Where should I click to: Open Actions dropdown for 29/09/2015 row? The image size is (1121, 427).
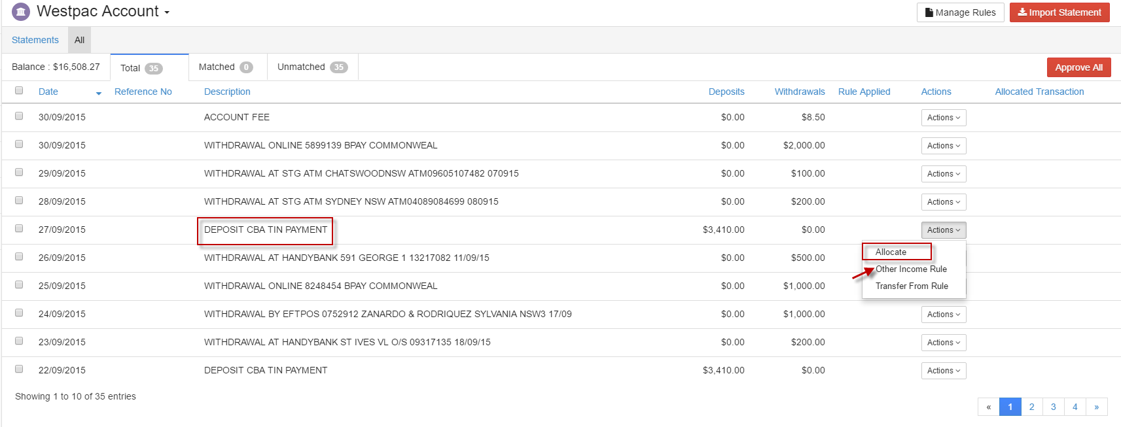tap(944, 174)
